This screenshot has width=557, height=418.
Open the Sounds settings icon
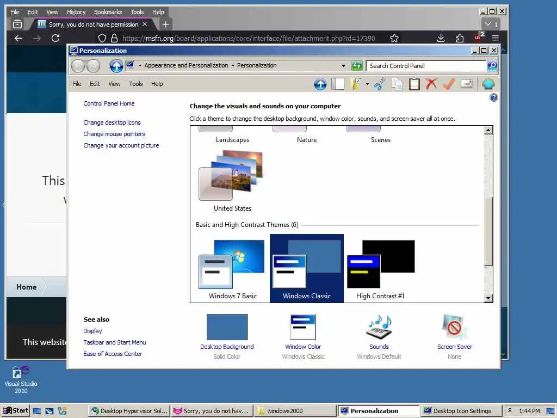pos(379,327)
